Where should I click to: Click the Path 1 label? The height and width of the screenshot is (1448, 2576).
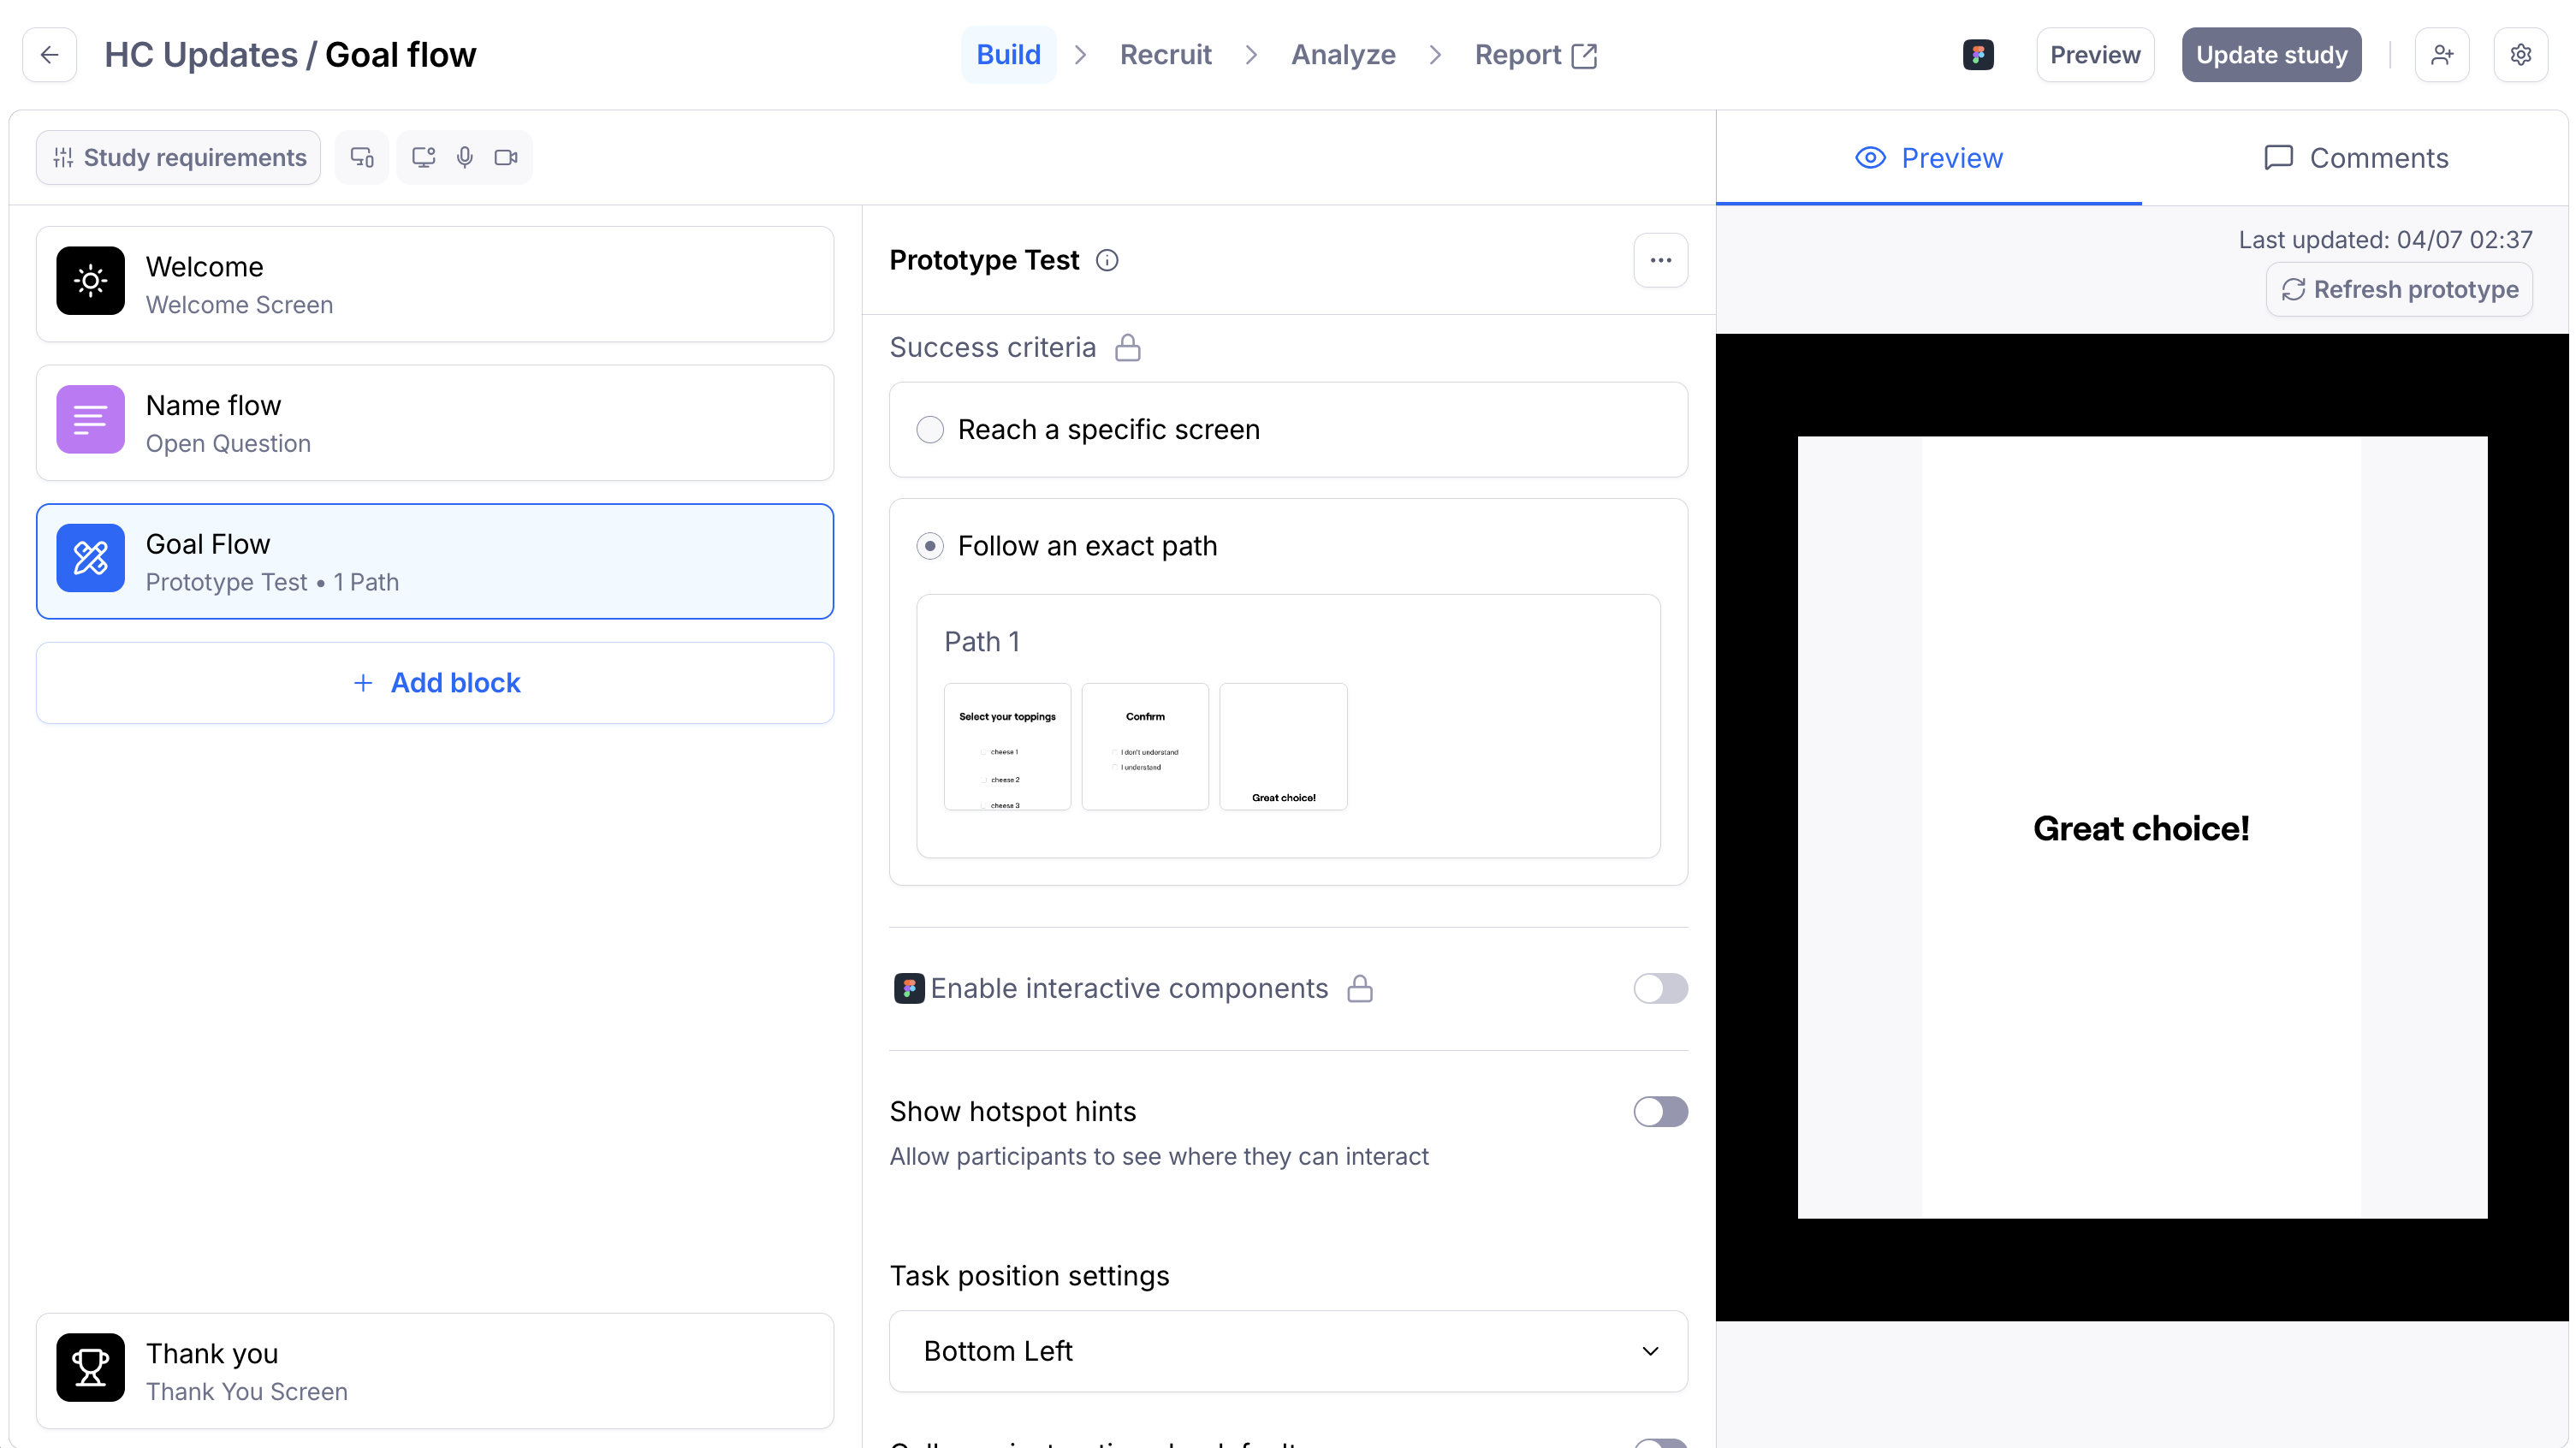[x=983, y=642]
